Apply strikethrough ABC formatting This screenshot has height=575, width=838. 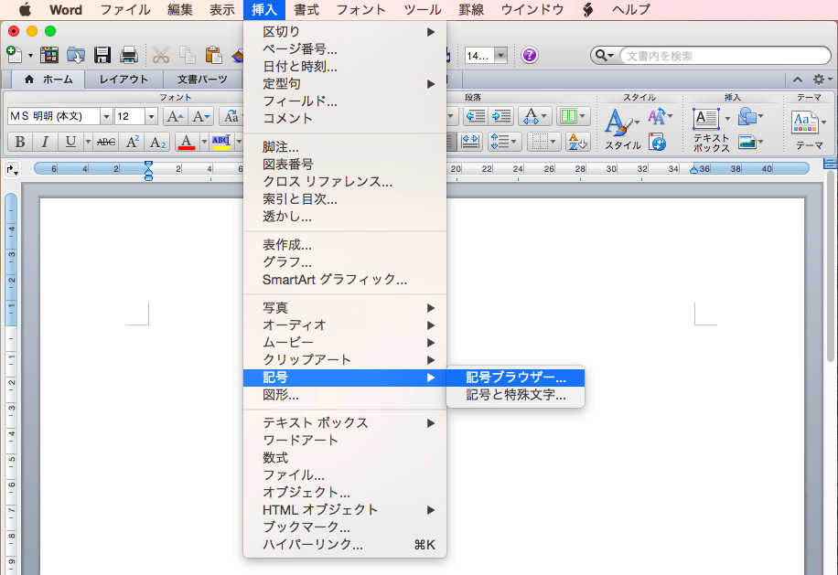pos(106,142)
